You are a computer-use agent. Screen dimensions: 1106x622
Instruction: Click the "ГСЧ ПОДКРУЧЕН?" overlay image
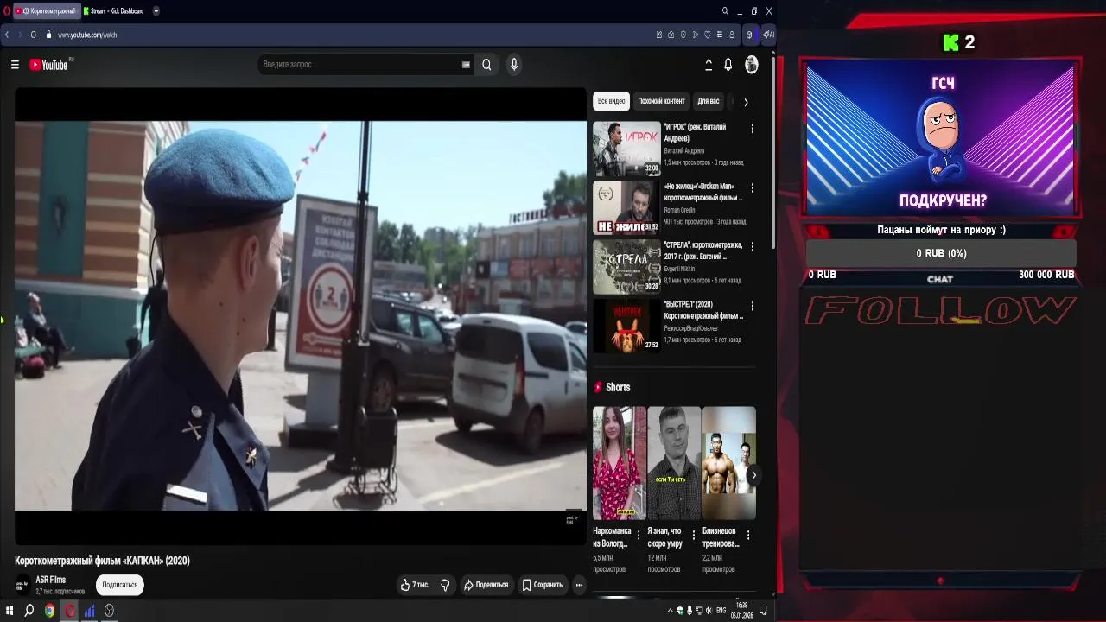940,138
